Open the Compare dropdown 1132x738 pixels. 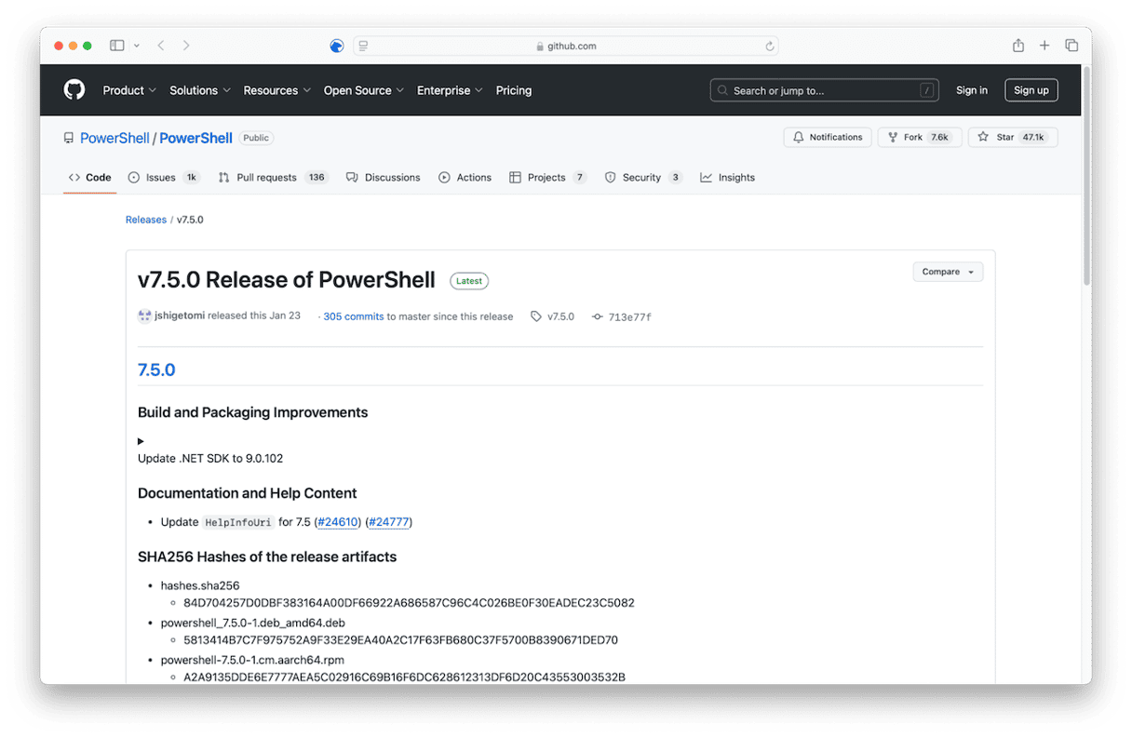click(948, 272)
